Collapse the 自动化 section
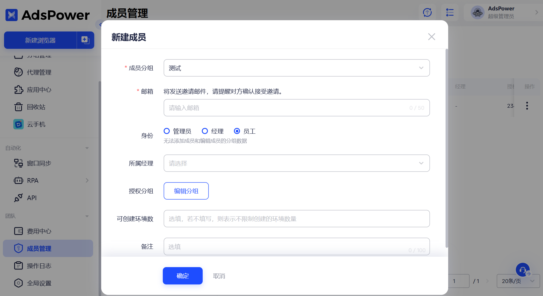The width and height of the screenshot is (543, 296). pos(87,148)
